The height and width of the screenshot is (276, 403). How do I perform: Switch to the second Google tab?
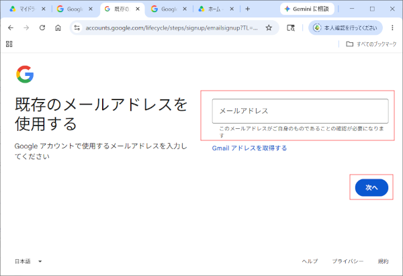pyautogui.click(x=167, y=9)
